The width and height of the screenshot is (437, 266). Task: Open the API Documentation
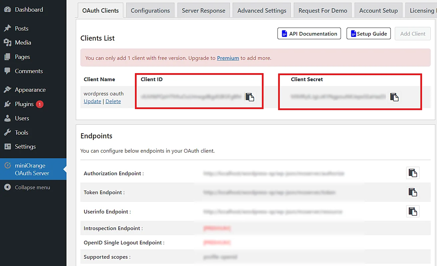(309, 33)
